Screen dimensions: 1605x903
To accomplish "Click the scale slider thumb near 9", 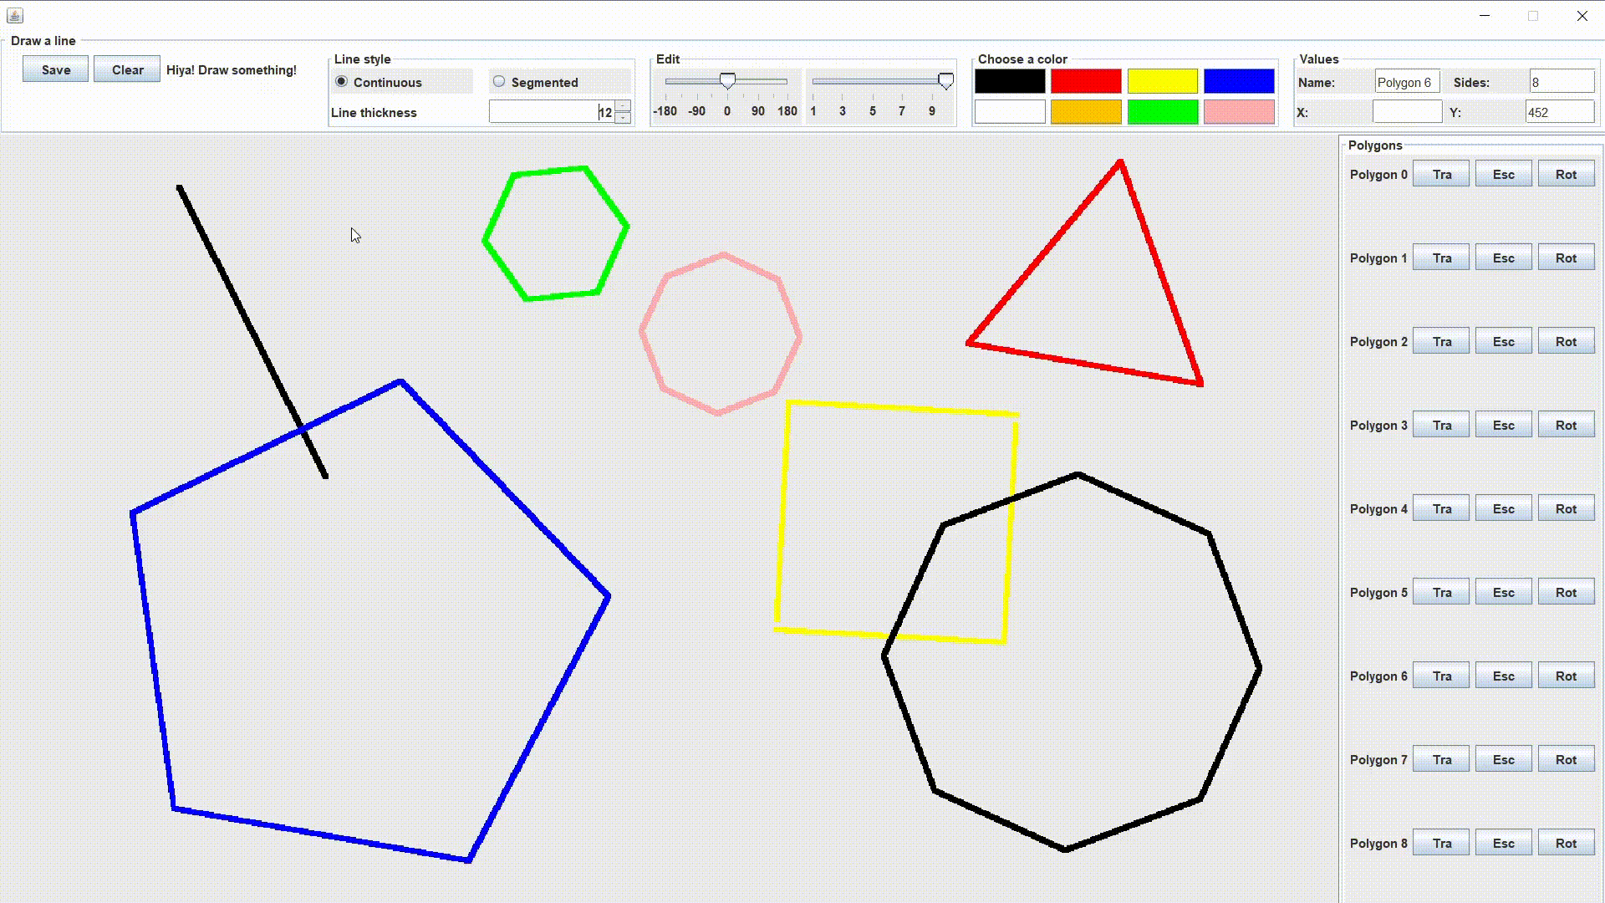I will click(x=945, y=81).
